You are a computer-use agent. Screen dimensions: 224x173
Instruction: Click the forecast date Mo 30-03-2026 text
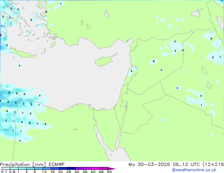[x=149, y=165]
